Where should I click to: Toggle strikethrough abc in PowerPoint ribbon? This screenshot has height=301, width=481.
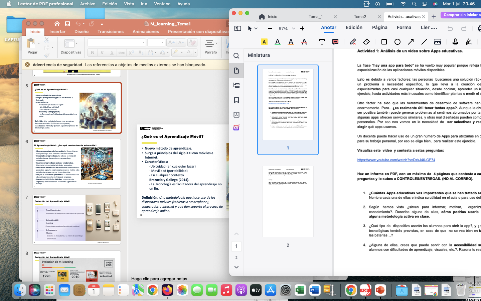click(x=122, y=53)
